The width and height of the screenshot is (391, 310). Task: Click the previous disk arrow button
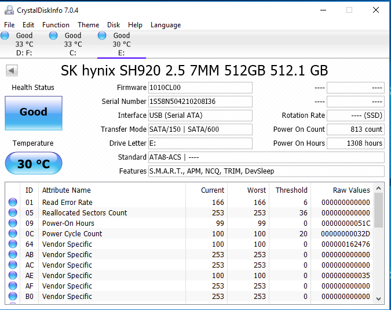tap(12, 71)
